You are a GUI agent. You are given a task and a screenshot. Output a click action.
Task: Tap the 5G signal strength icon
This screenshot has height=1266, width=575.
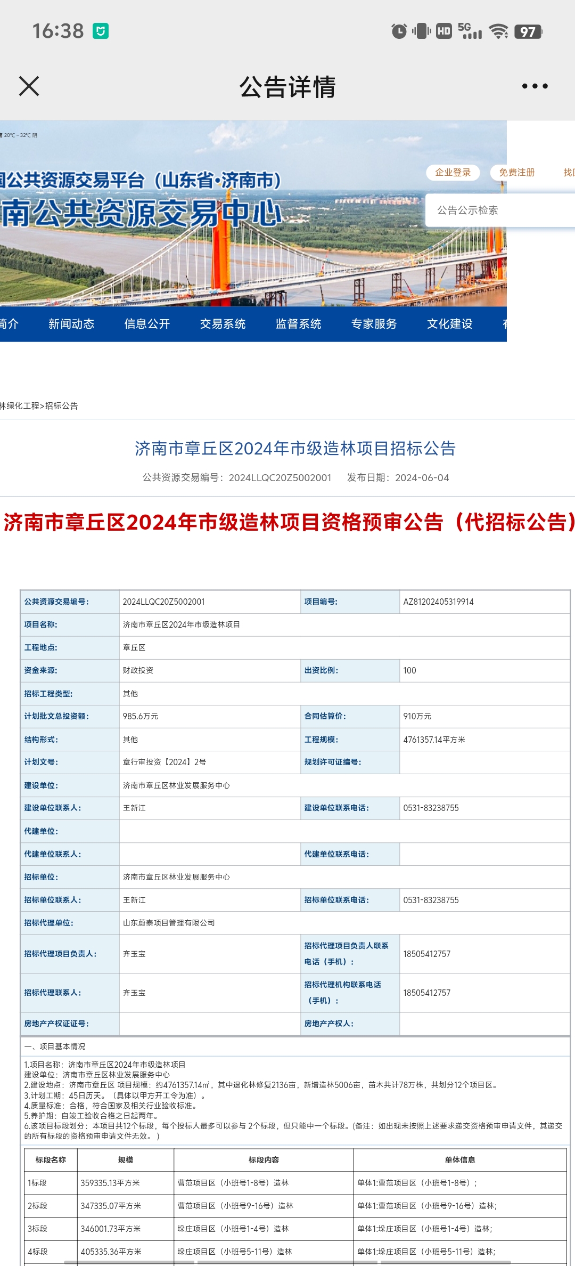470,31
